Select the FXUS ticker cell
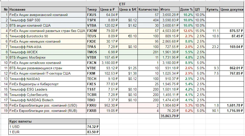This screenshot has width=245, height=136. coord(93,15)
